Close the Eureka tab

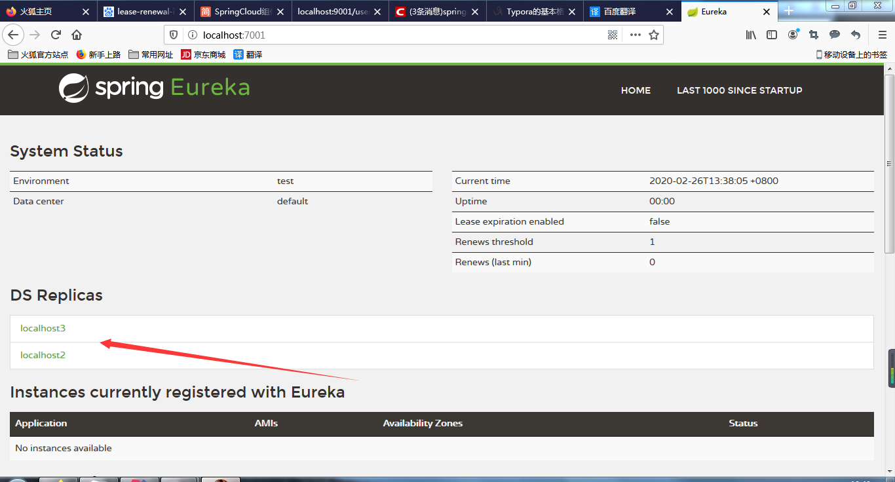click(767, 12)
